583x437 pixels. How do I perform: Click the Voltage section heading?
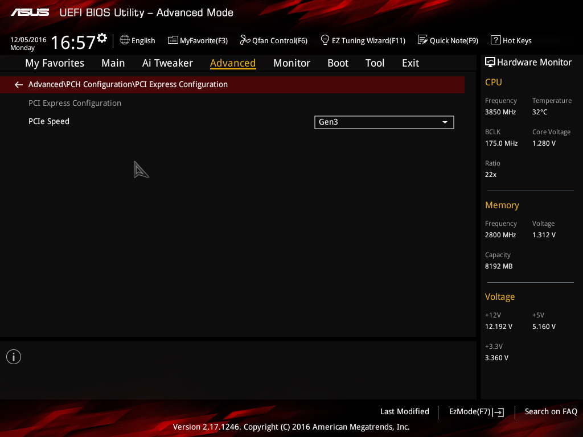[500, 296]
